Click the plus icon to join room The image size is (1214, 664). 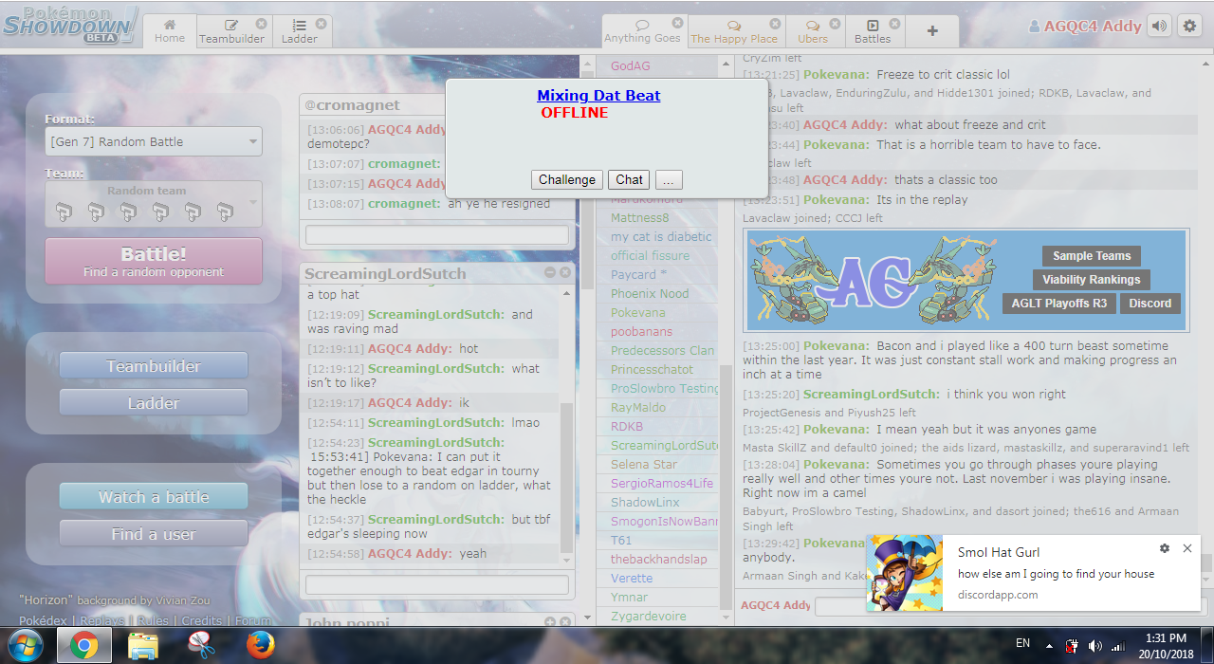click(932, 30)
